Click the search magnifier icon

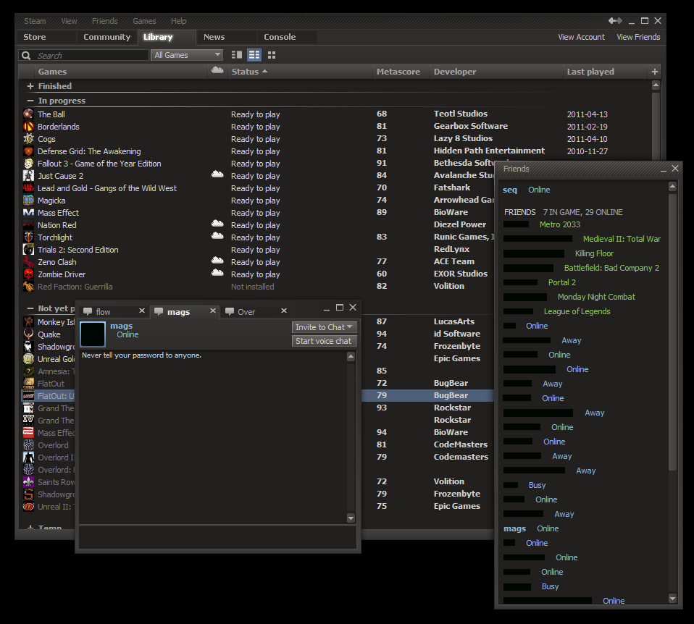pos(26,55)
